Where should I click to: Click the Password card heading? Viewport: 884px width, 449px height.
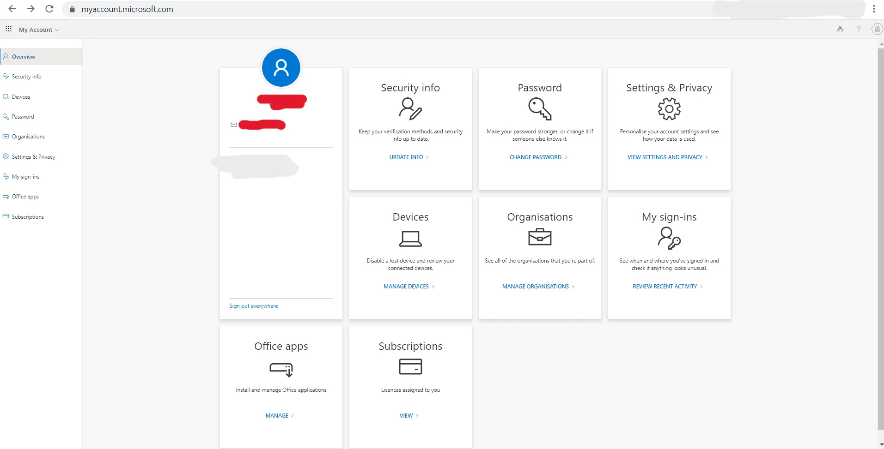[540, 88]
